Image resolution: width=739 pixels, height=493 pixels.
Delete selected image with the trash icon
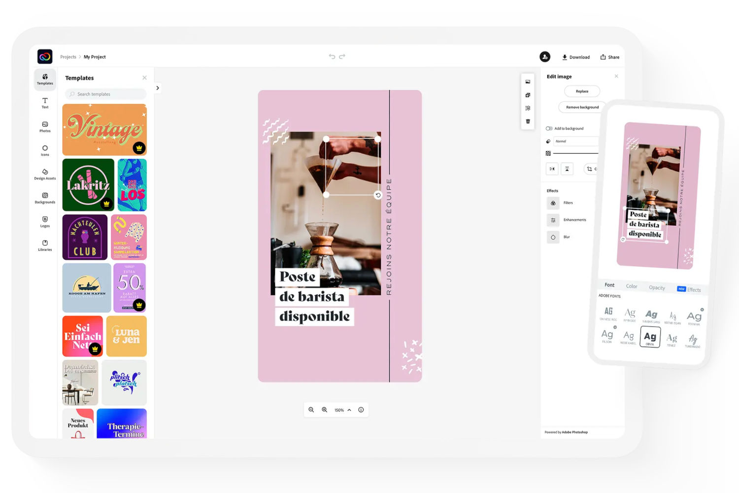click(x=528, y=121)
